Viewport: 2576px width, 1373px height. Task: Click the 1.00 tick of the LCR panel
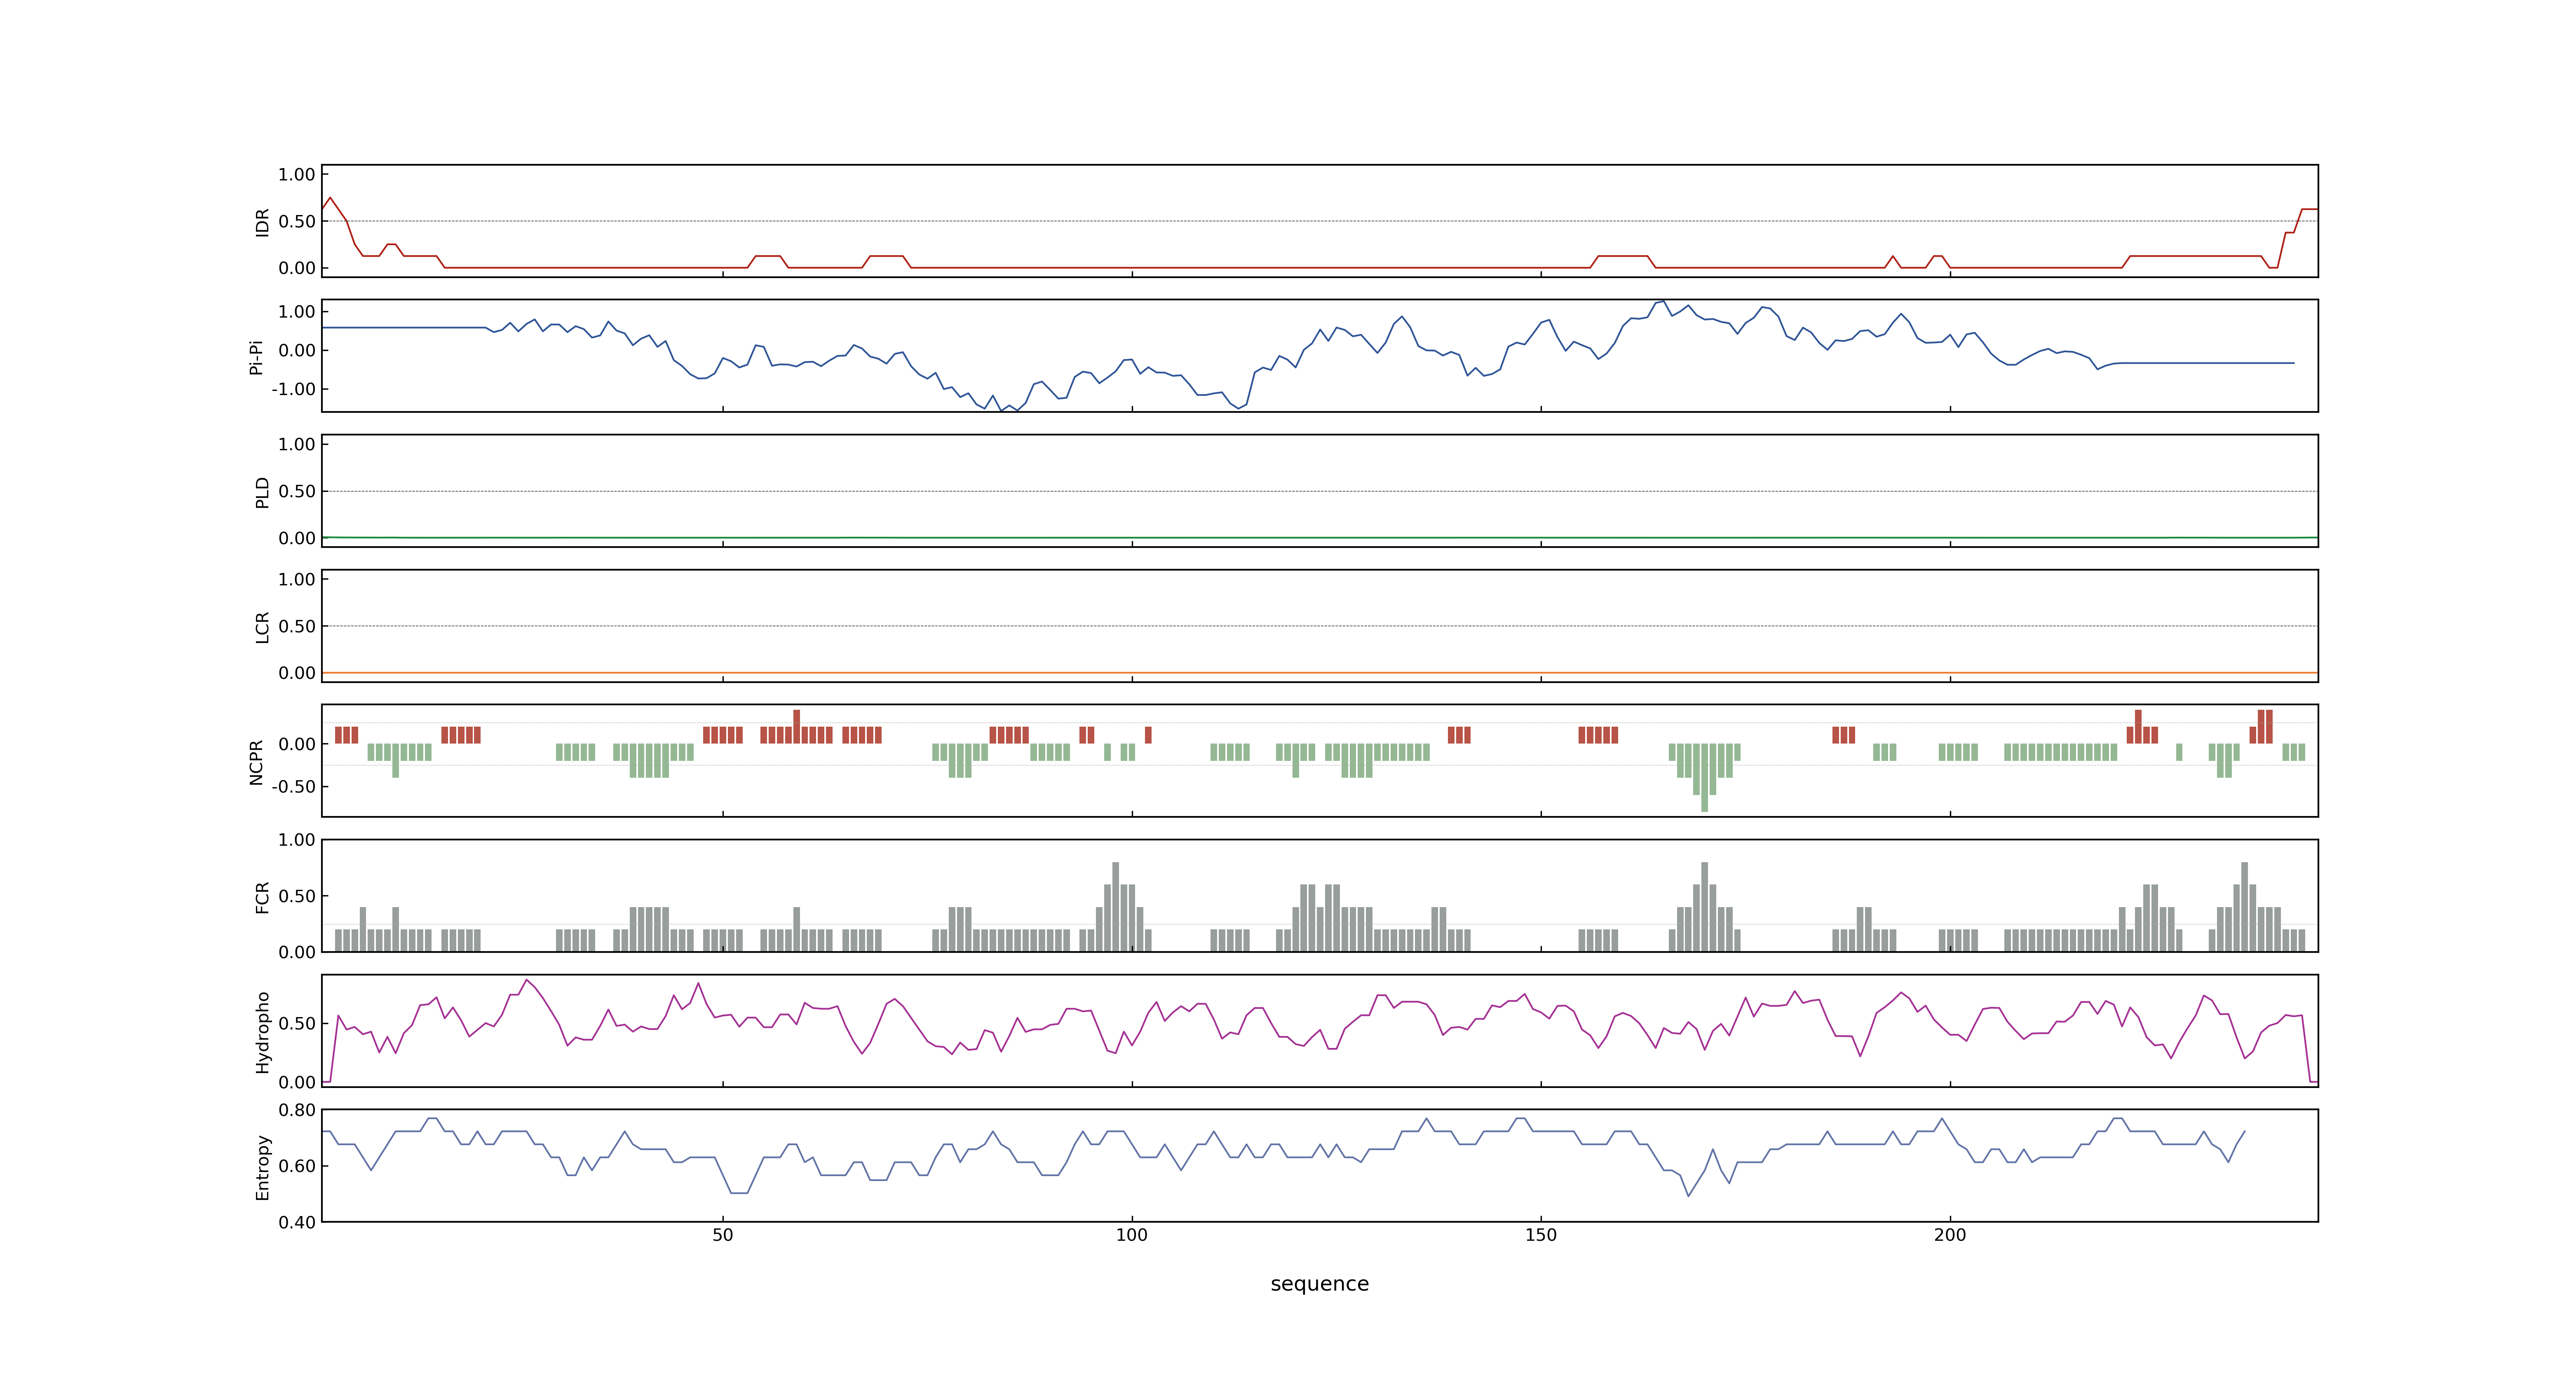point(297,580)
